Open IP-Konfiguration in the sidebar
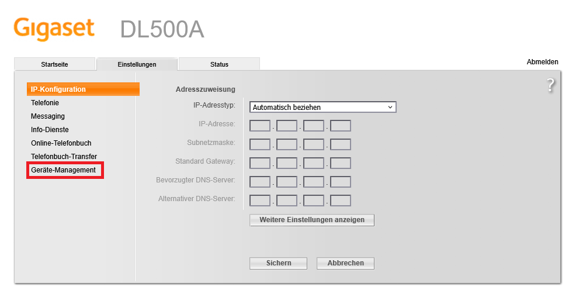 58,89
